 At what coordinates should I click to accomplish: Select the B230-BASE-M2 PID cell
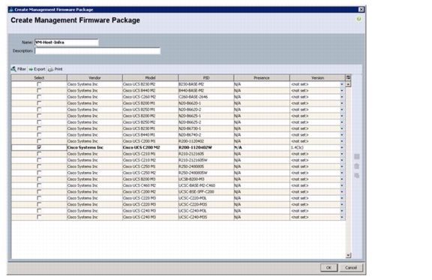tap(206, 84)
